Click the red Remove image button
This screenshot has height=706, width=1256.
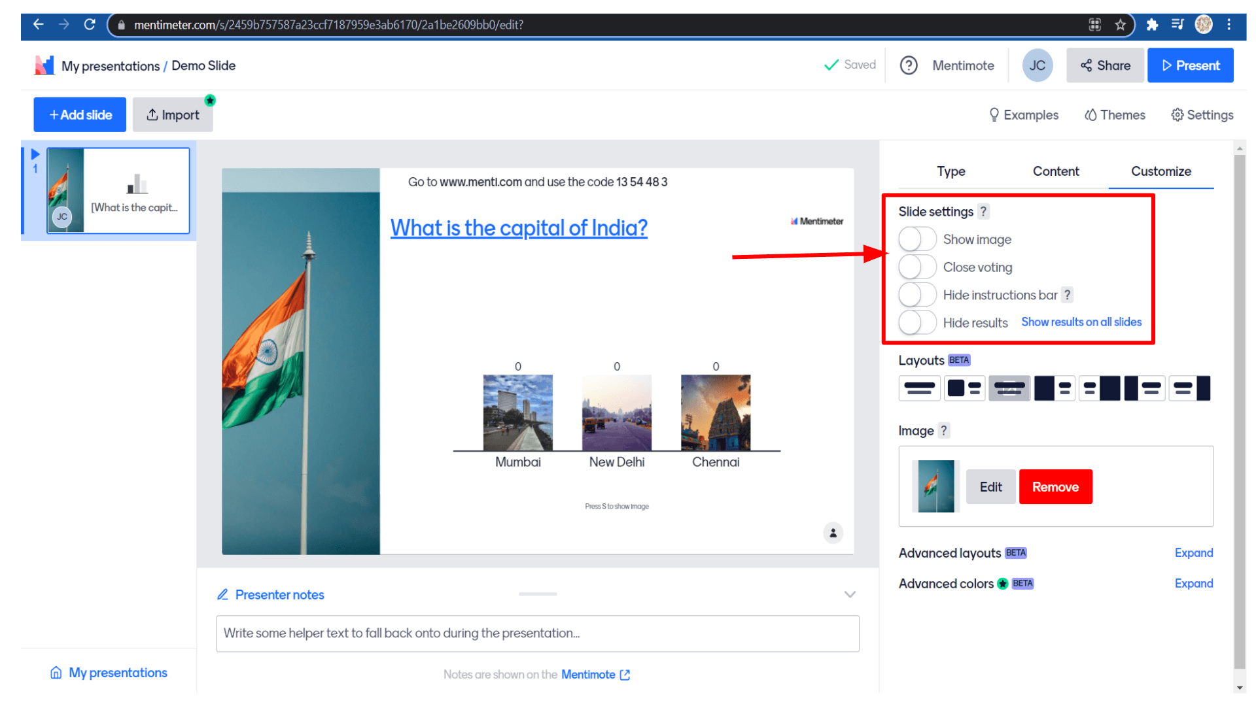(x=1055, y=487)
